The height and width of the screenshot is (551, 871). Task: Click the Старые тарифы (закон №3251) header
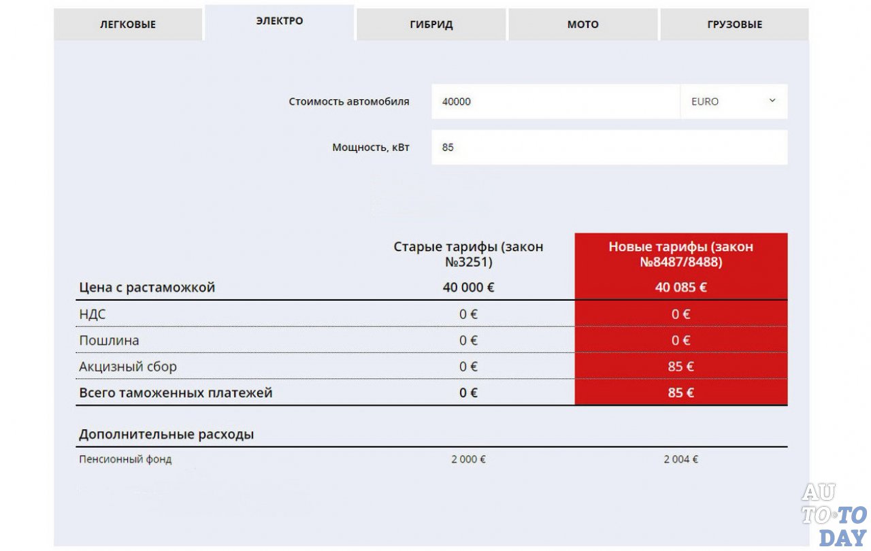[x=469, y=254]
